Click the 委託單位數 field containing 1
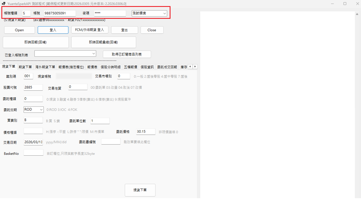This screenshot has height=199, width=361. [100, 121]
